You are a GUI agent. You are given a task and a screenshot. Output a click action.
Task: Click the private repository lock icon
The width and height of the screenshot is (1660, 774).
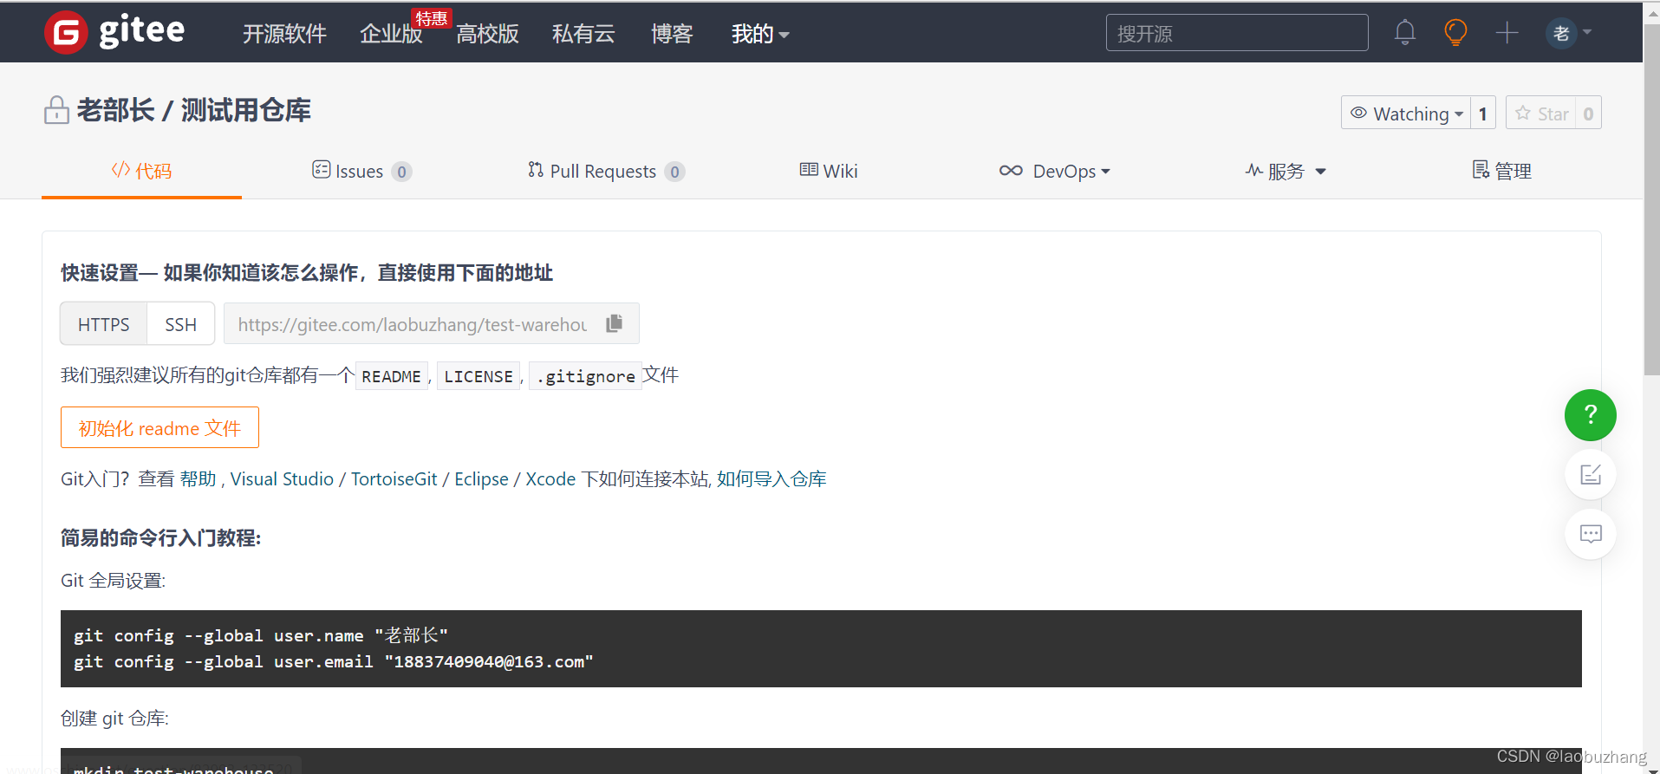click(x=56, y=110)
